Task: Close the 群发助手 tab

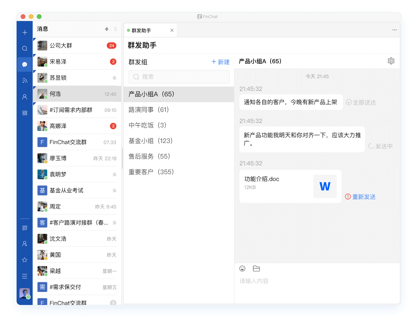Action: click(x=172, y=30)
